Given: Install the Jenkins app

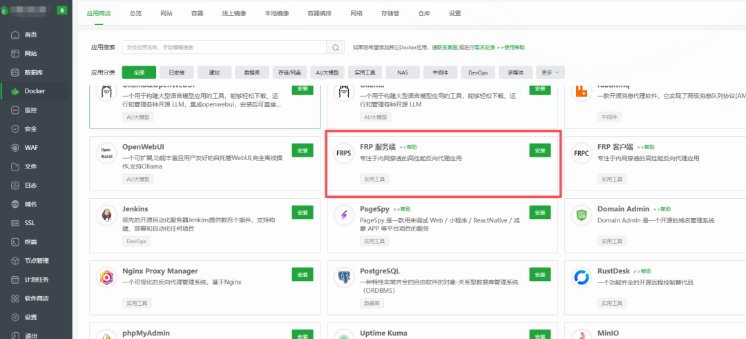Looking at the screenshot, I should [x=303, y=213].
